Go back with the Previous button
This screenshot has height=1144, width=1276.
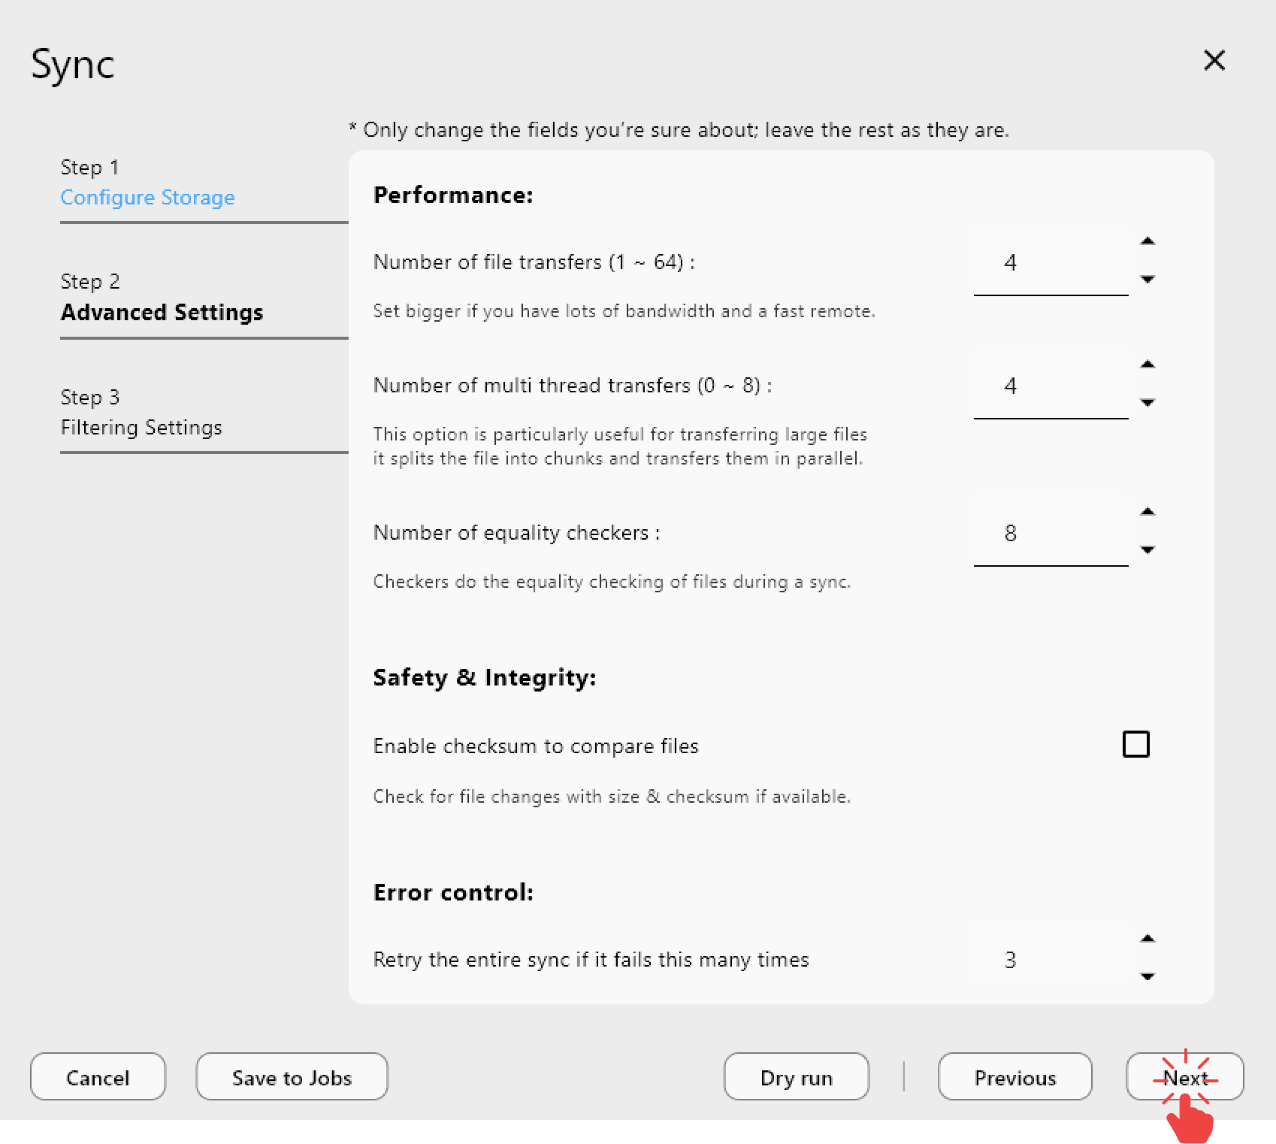click(1014, 1077)
